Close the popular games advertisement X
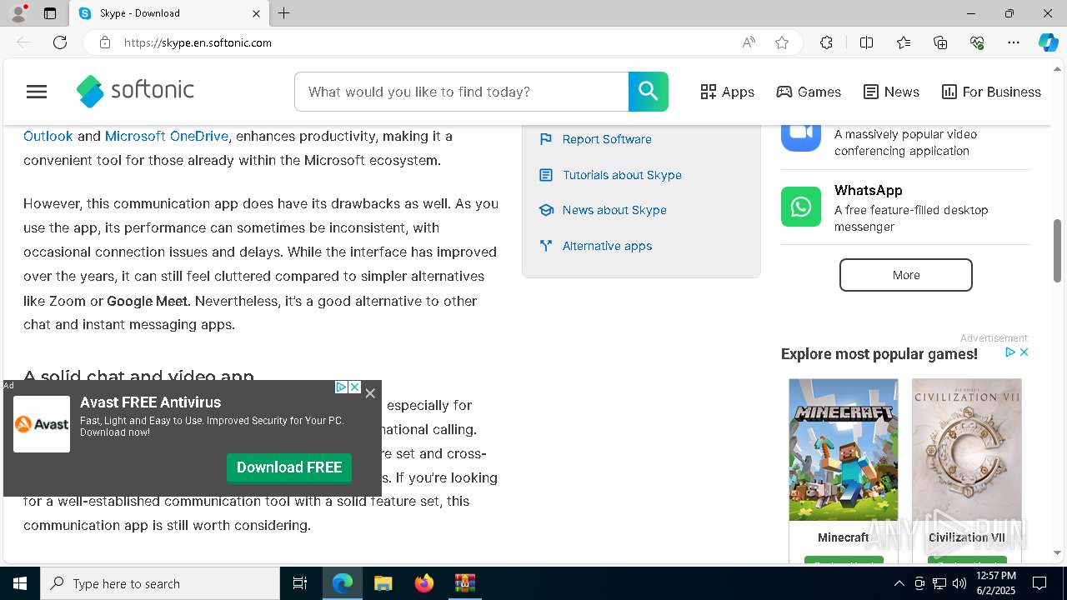The image size is (1067, 600). click(1024, 352)
